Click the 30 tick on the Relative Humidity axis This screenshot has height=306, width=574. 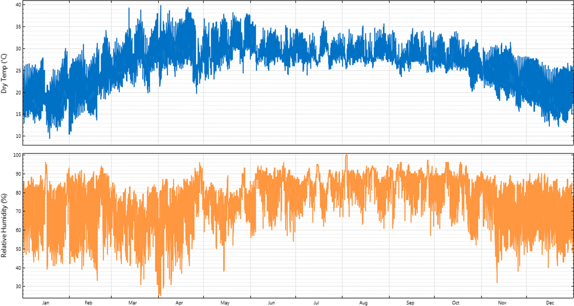coord(18,287)
